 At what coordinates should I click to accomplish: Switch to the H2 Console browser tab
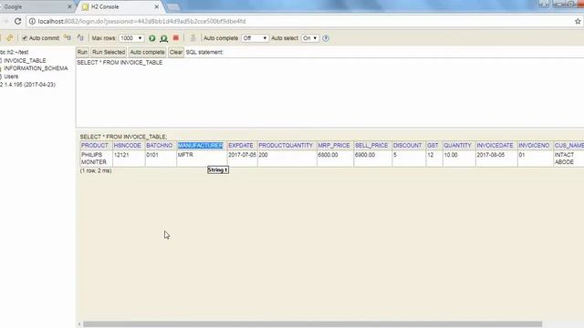tap(120, 6)
